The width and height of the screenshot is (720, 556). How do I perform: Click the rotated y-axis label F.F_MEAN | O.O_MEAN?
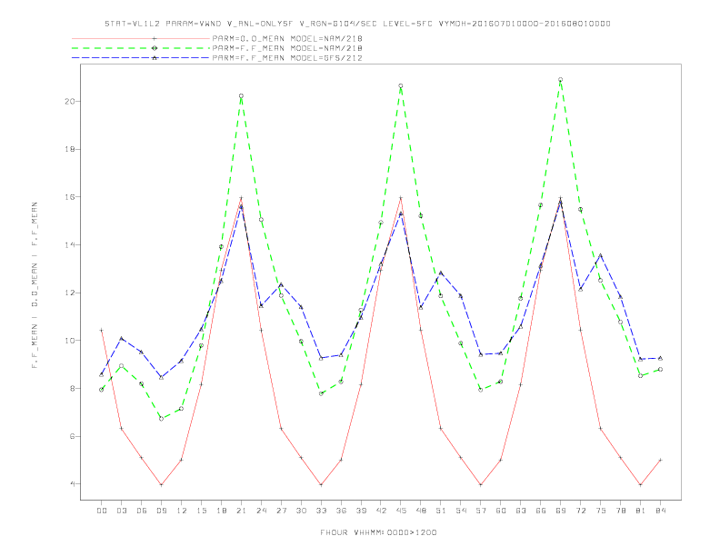[x=35, y=285]
